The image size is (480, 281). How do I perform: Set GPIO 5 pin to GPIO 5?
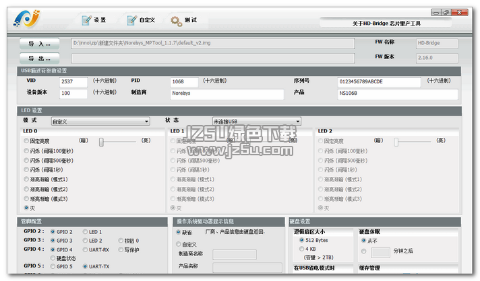click(53, 266)
